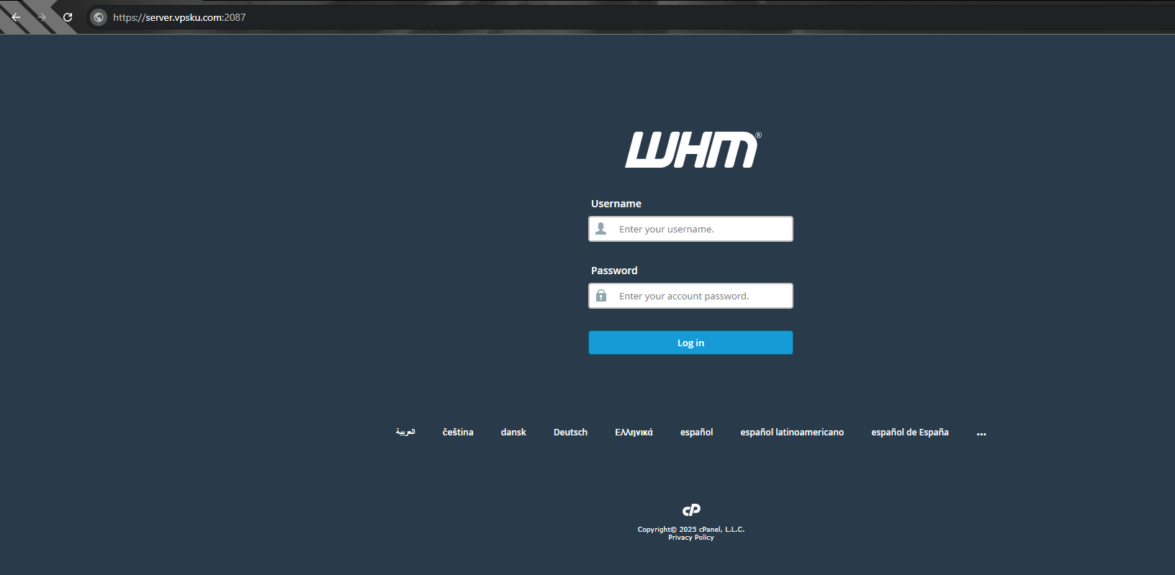The image size is (1175, 575).
Task: Click the Copyright 2025 cPanel text
Action: (691, 529)
